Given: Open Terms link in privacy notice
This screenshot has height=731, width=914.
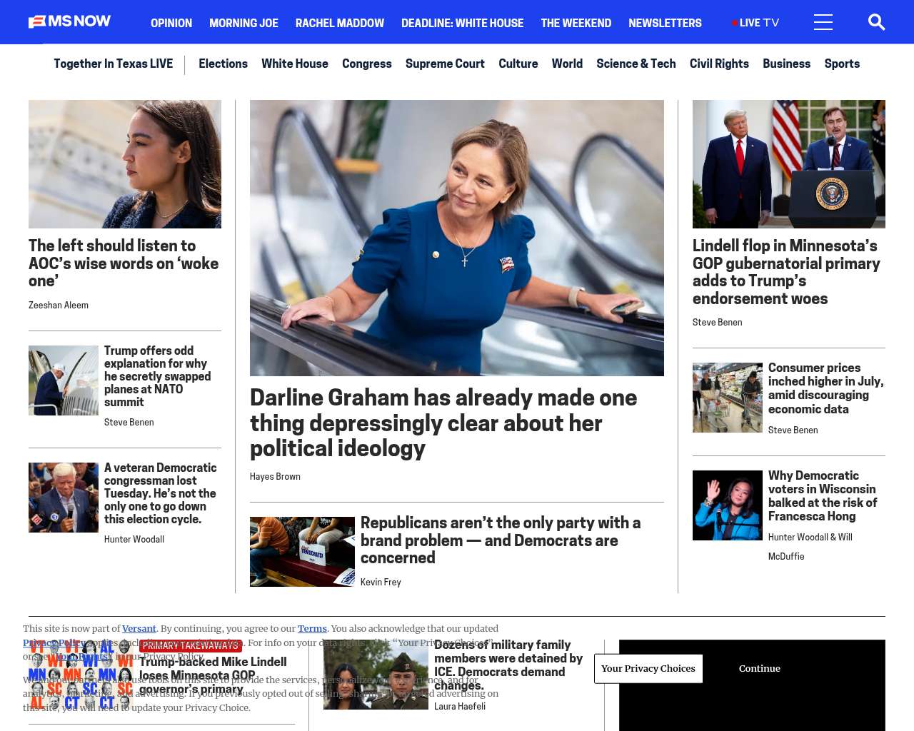Looking at the screenshot, I should (x=312, y=628).
